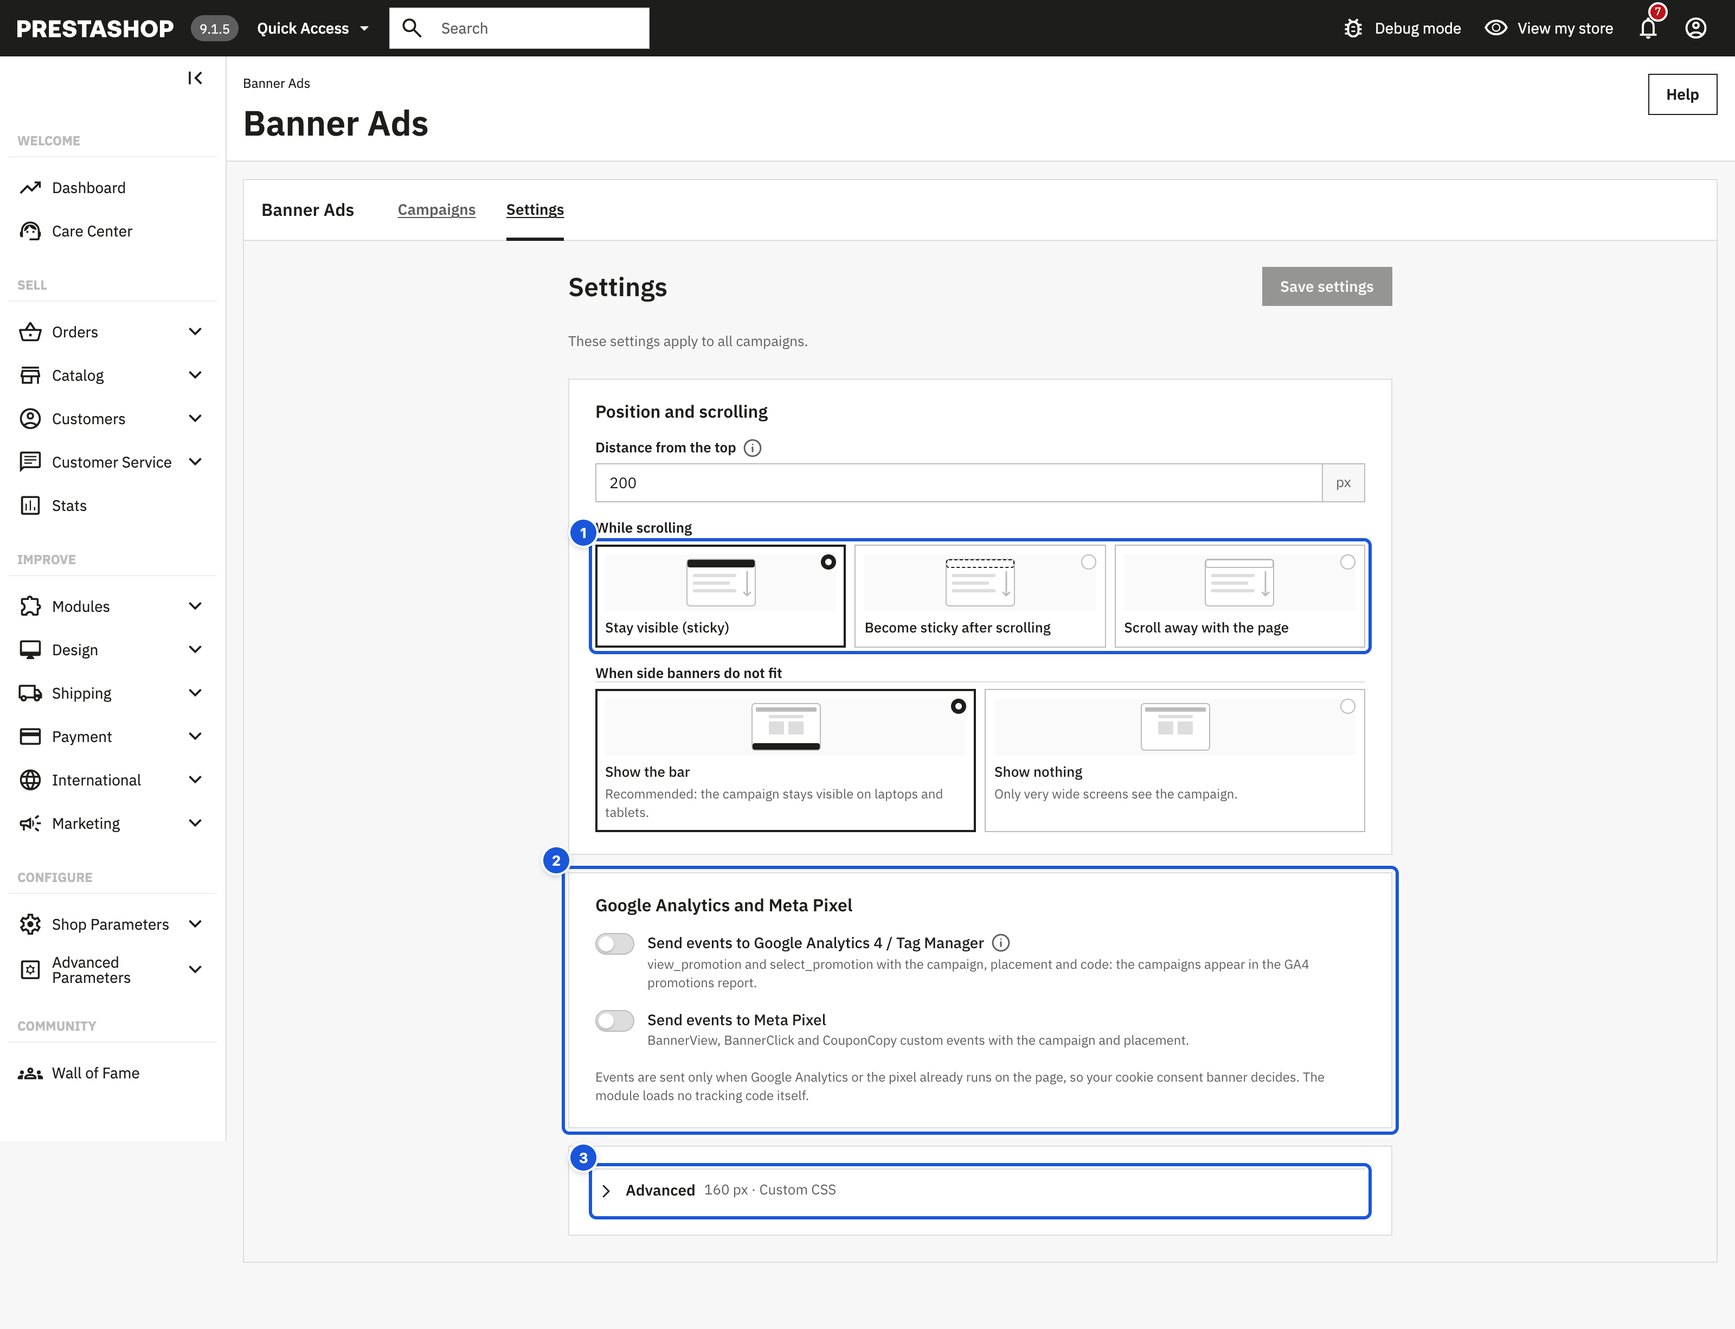Open the Quick Access dropdown
This screenshot has width=1735, height=1329.
[313, 28]
